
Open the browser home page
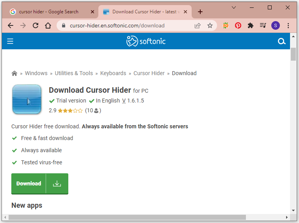(x=48, y=25)
